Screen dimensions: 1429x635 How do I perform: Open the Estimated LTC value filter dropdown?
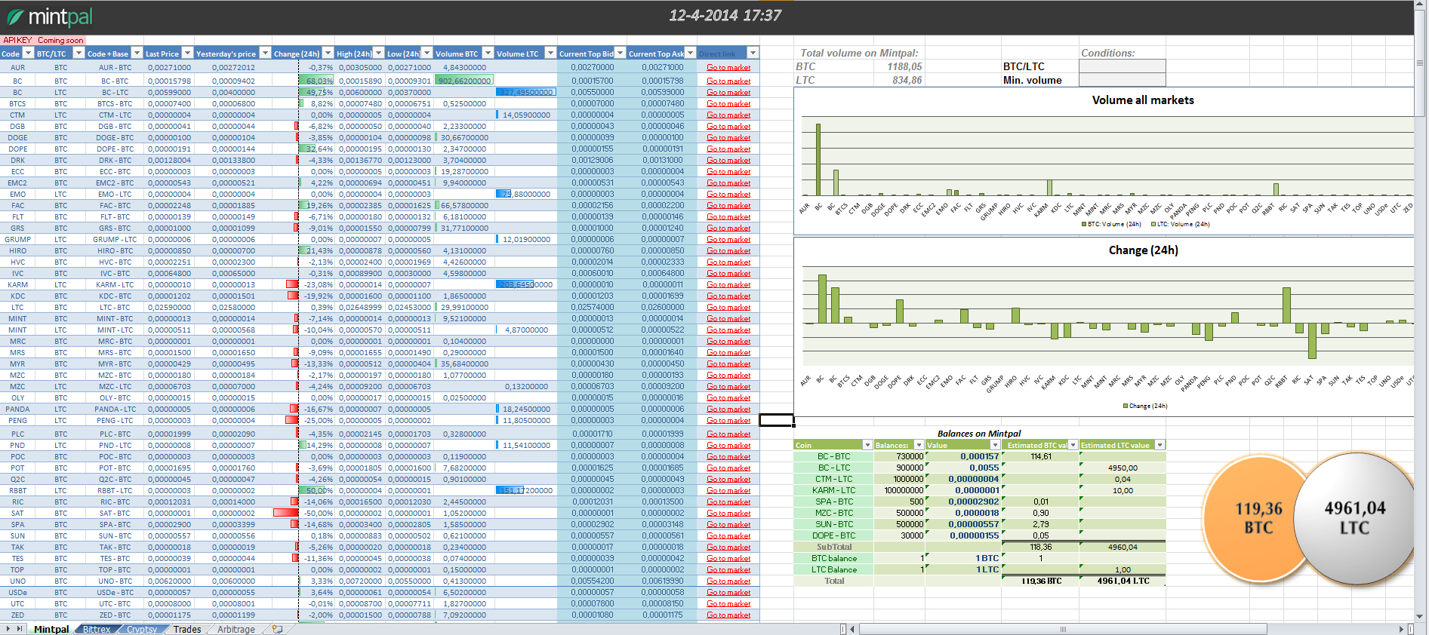pos(1160,445)
